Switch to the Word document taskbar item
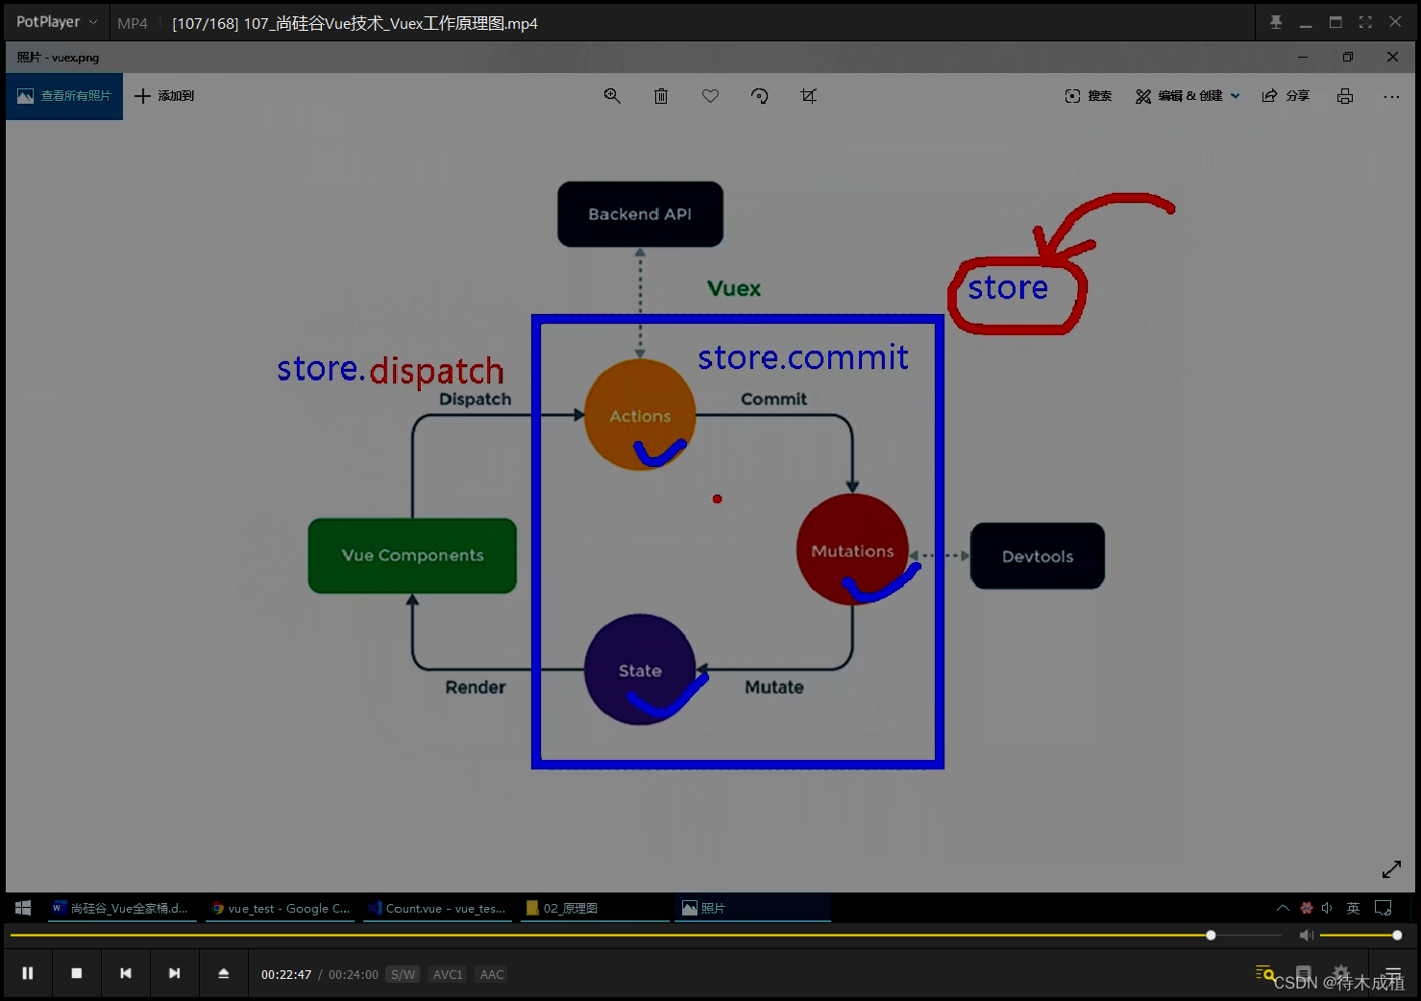1421x1001 pixels. 122,908
